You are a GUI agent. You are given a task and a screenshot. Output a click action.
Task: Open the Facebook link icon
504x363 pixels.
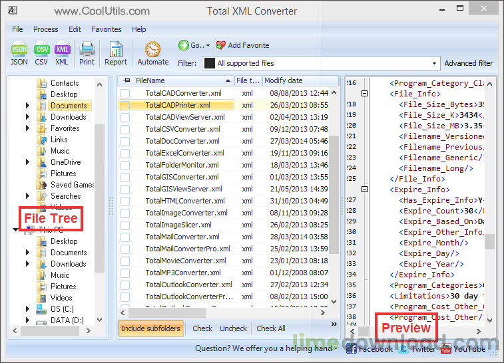[x=352, y=348]
